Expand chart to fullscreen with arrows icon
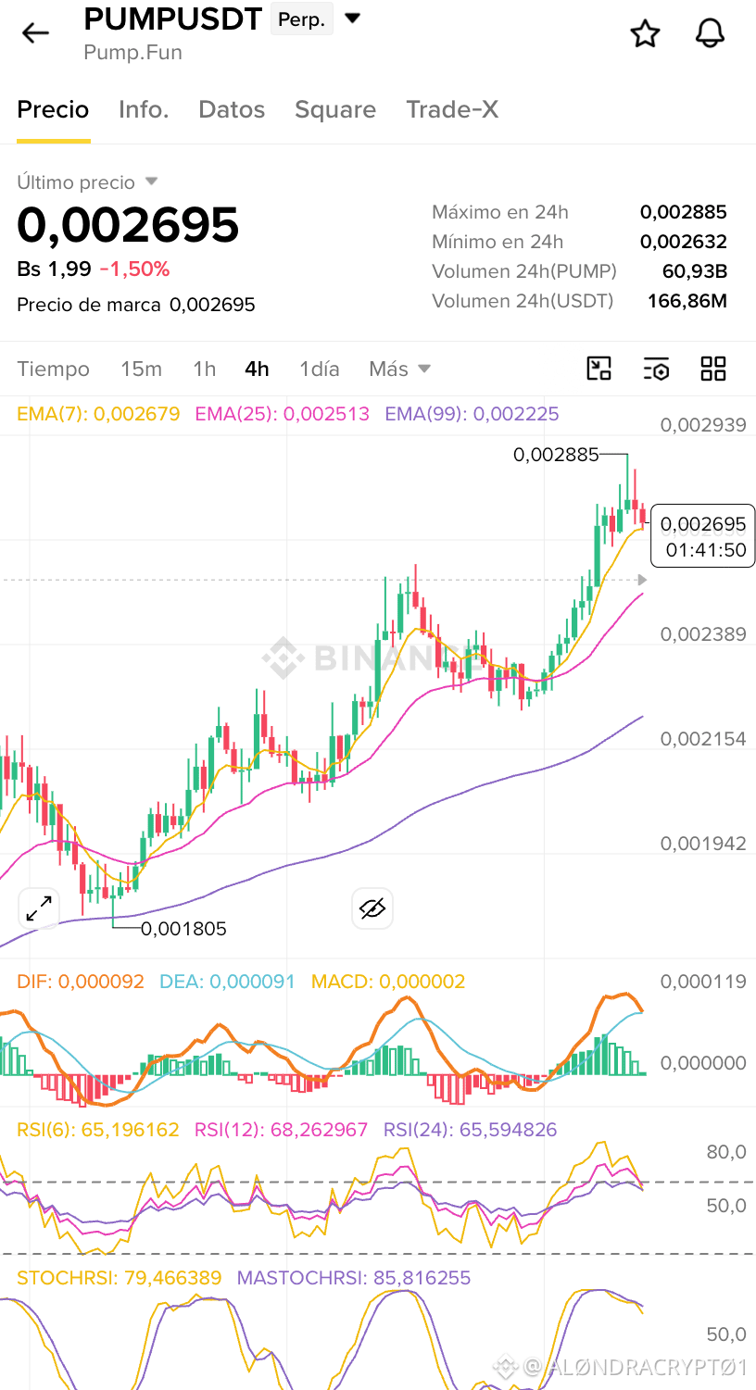Image resolution: width=756 pixels, height=1390 pixels. pos(39,908)
